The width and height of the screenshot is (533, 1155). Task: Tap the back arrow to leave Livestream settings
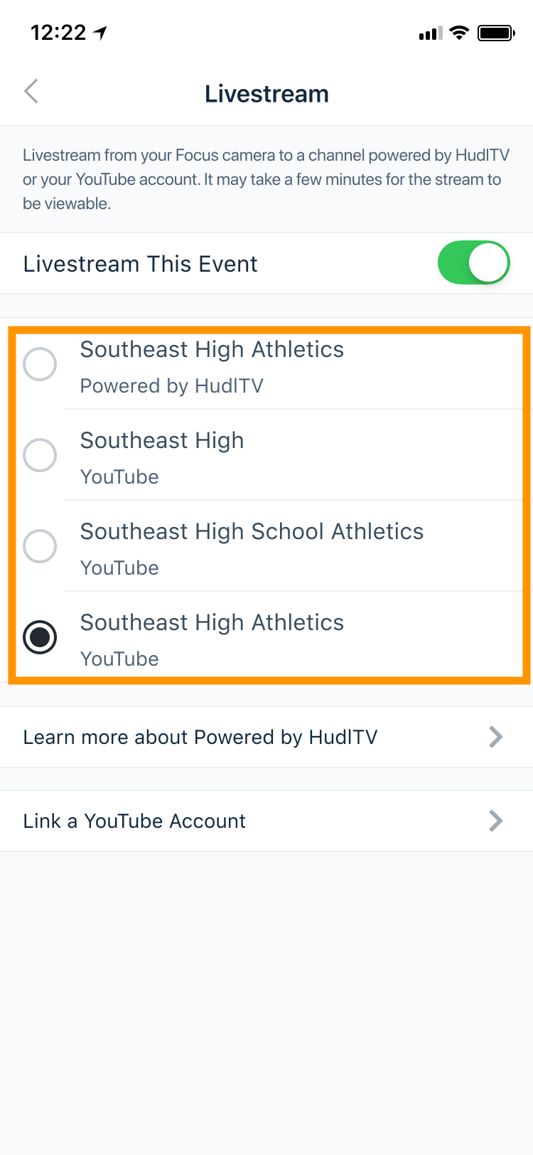coord(31,91)
